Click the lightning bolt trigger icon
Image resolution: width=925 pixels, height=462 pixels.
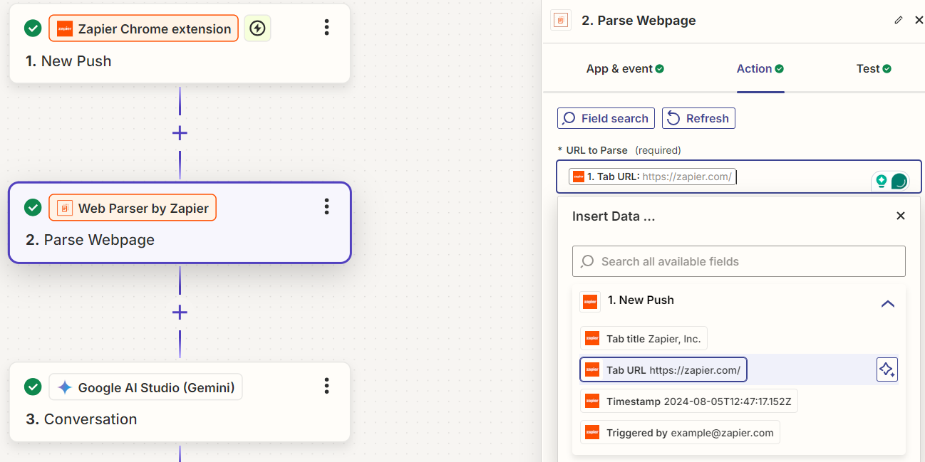coord(257,28)
